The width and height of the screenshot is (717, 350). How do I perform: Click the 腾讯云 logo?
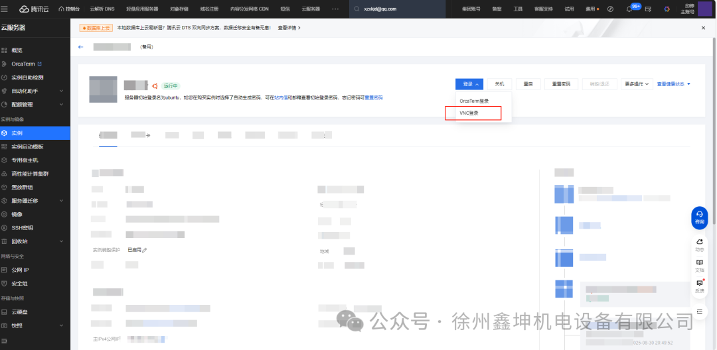click(x=35, y=9)
